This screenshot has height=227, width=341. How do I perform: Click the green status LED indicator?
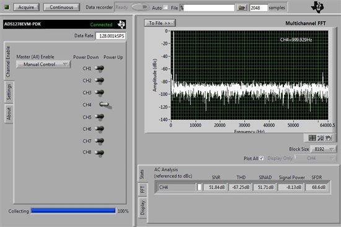pyautogui.click(x=7, y=7)
